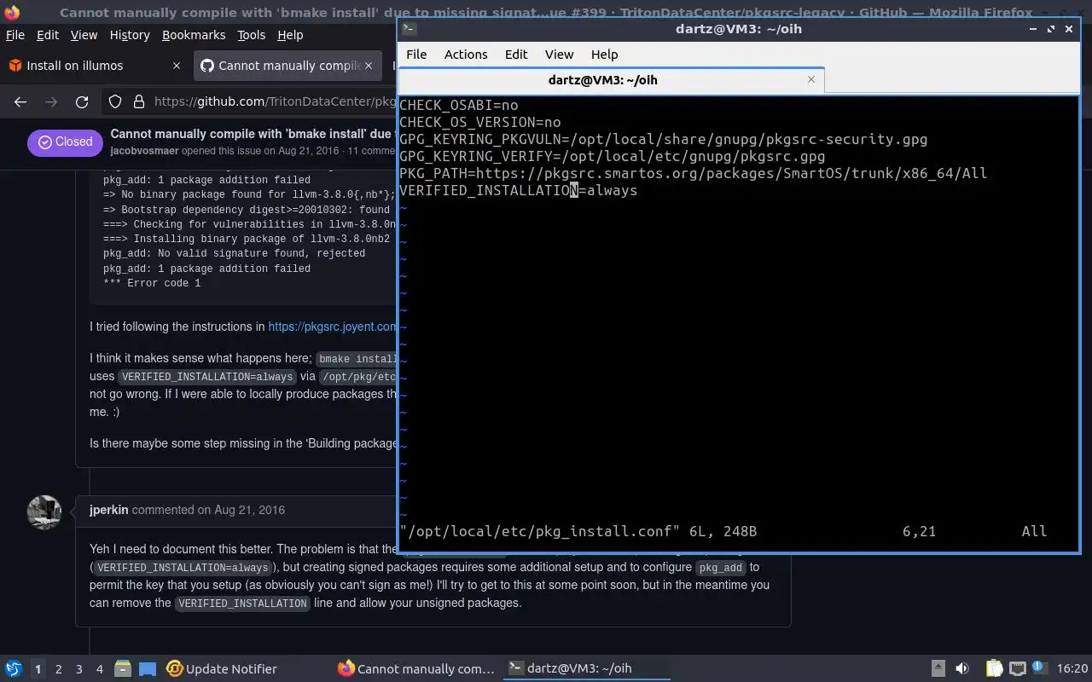
Task: Open file manager icon in taskbar
Action: 122,668
